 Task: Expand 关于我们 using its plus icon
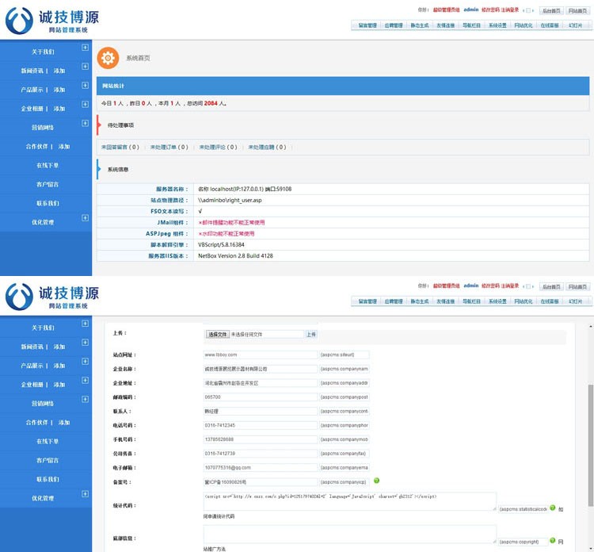[x=85, y=48]
